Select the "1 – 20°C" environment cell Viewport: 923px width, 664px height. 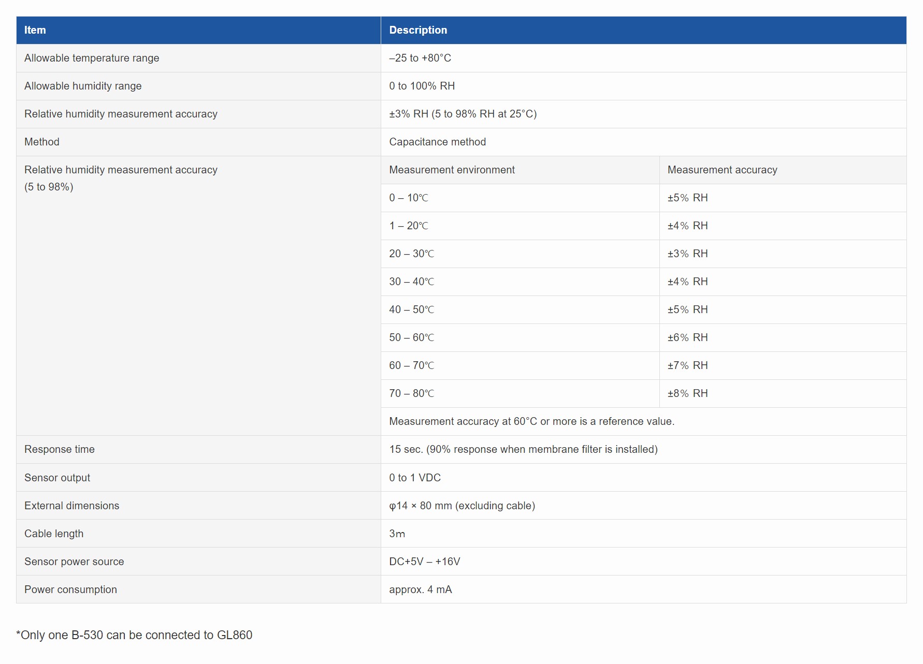520,226
